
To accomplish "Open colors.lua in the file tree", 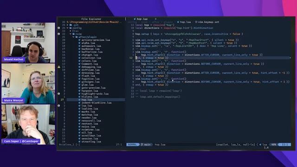I will click(89, 61).
